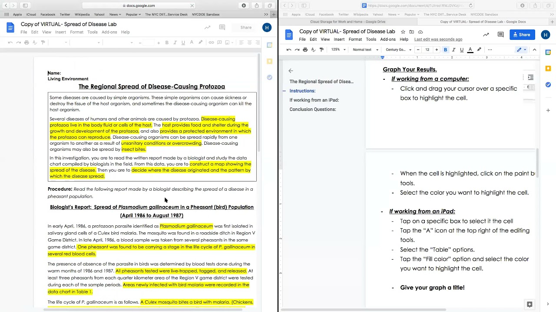Click Explore button at bottom right

coord(529,304)
